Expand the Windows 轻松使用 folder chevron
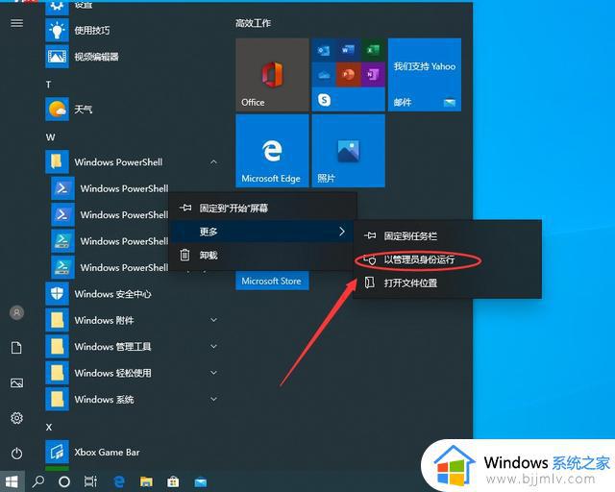Image resolution: width=615 pixels, height=492 pixels. coord(213,373)
